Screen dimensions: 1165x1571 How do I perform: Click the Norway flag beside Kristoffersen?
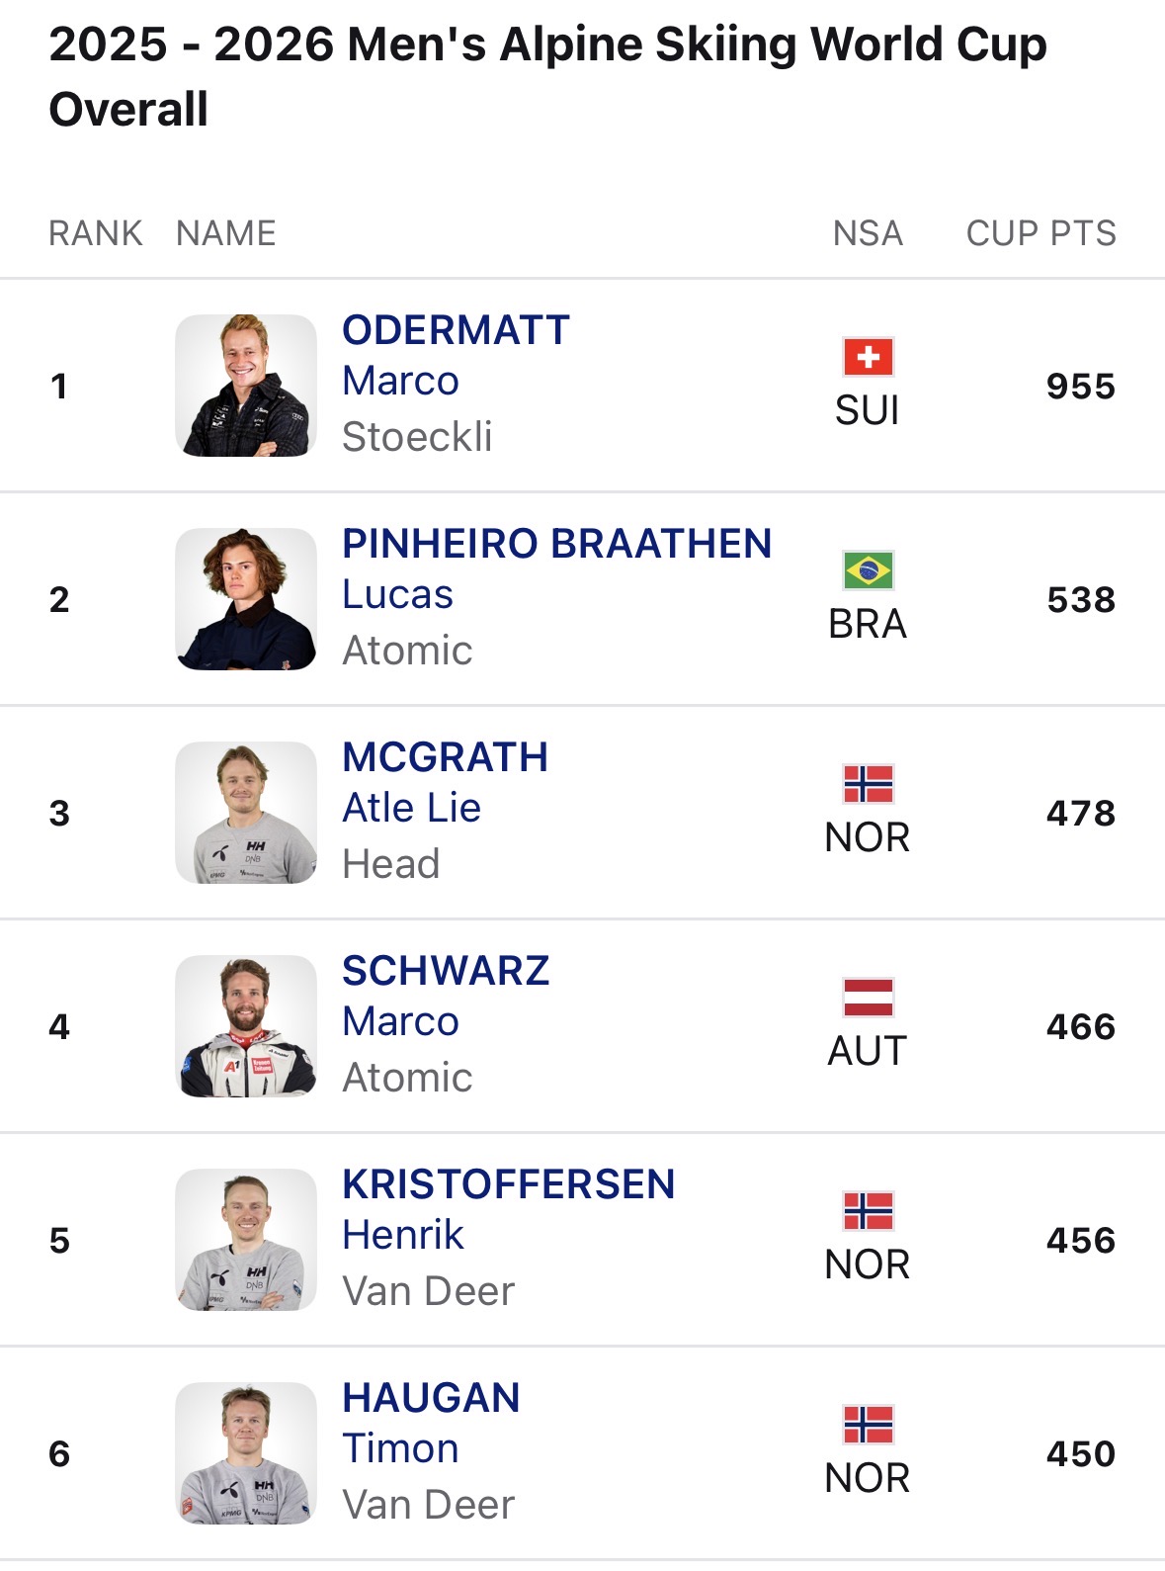click(868, 1211)
